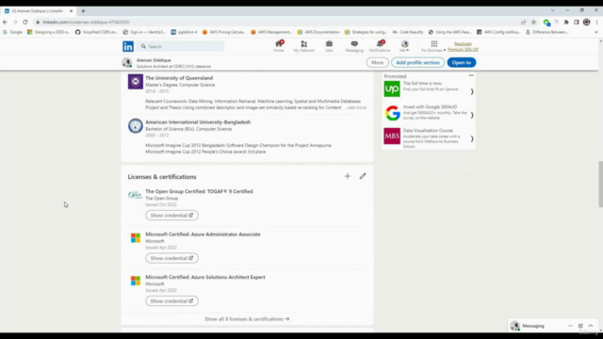Image resolution: width=603 pixels, height=339 pixels.
Task: Add a license with the plus icon
Action: coord(348,176)
